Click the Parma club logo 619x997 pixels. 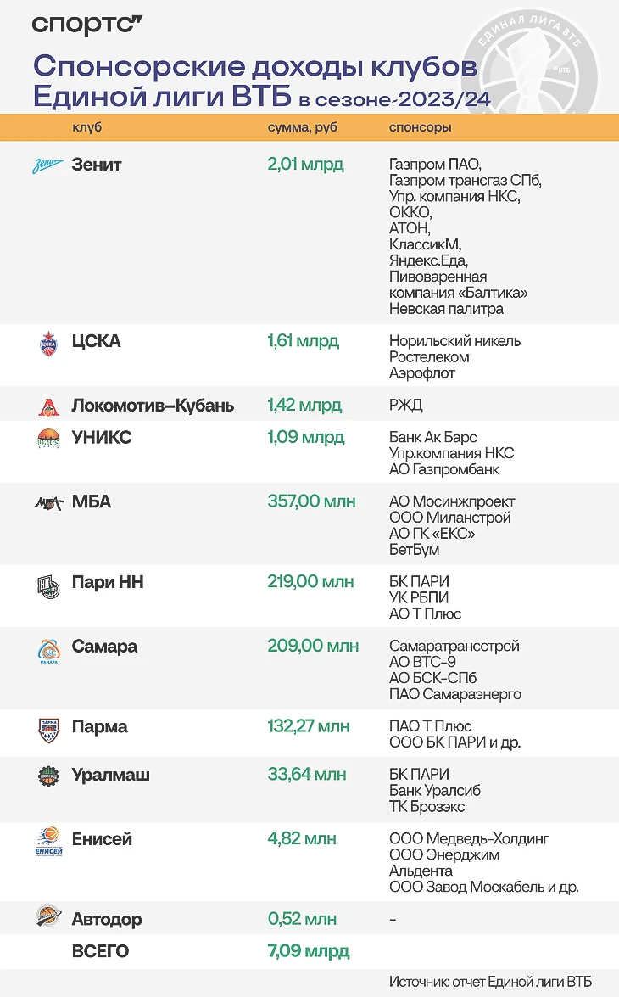tap(49, 731)
